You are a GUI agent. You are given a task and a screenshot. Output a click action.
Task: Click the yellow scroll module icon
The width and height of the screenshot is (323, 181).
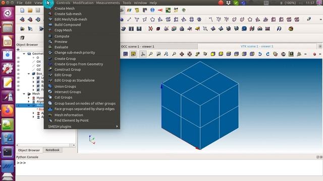pyautogui.click(x=137, y=10)
